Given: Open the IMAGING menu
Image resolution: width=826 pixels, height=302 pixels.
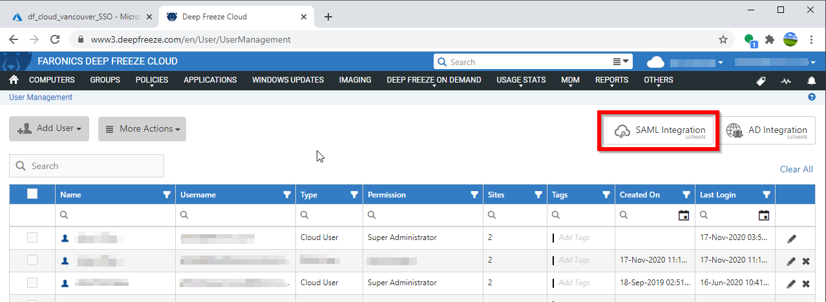Looking at the screenshot, I should coord(355,81).
